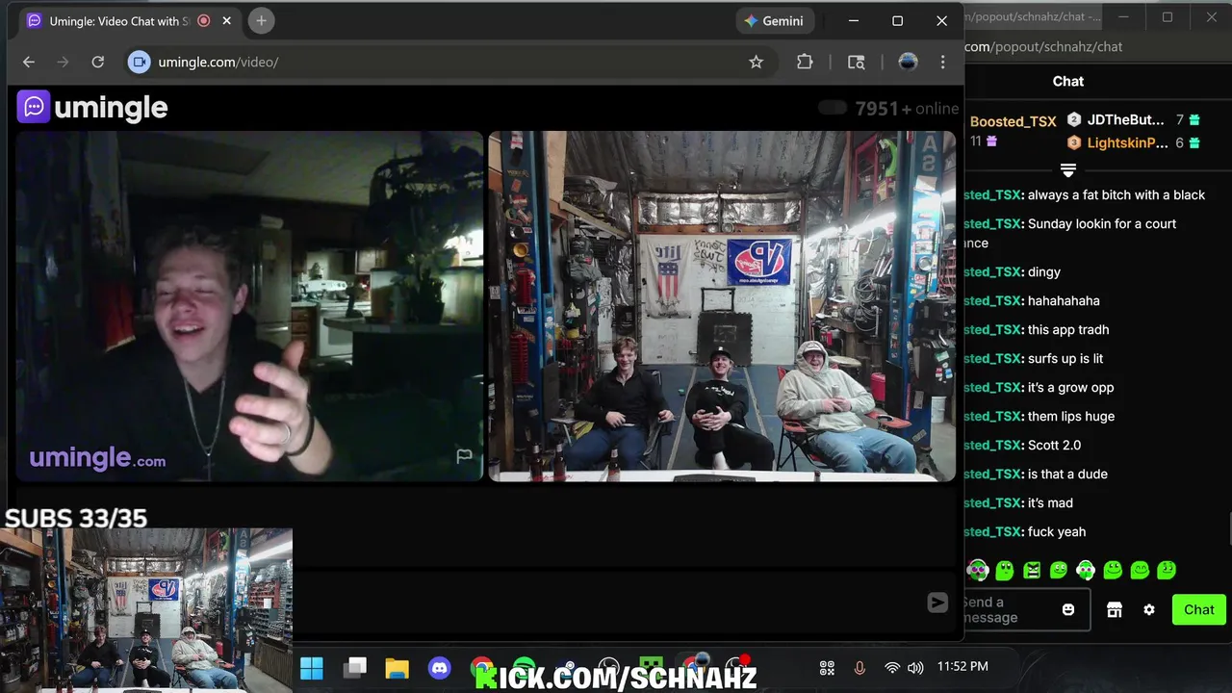Click the Gemini button in Chrome title bar
This screenshot has width=1232, height=693.
pyautogui.click(x=776, y=21)
